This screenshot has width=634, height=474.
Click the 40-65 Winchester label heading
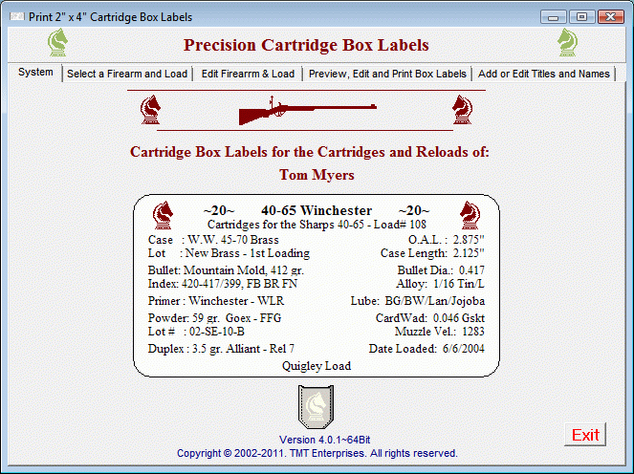[317, 210]
